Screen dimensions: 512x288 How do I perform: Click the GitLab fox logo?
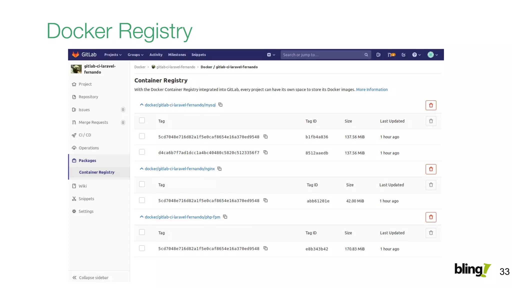click(75, 54)
